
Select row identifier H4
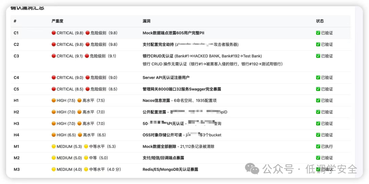(x=16, y=135)
